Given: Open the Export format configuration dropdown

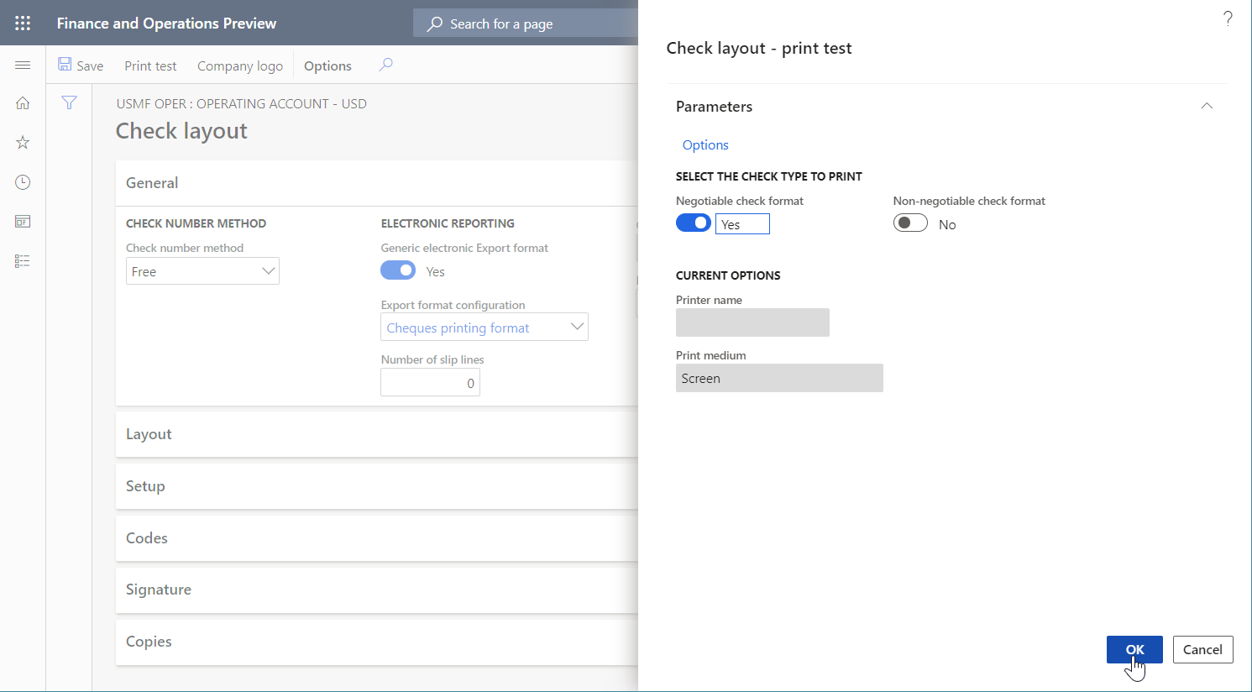Looking at the screenshot, I should click(x=577, y=327).
